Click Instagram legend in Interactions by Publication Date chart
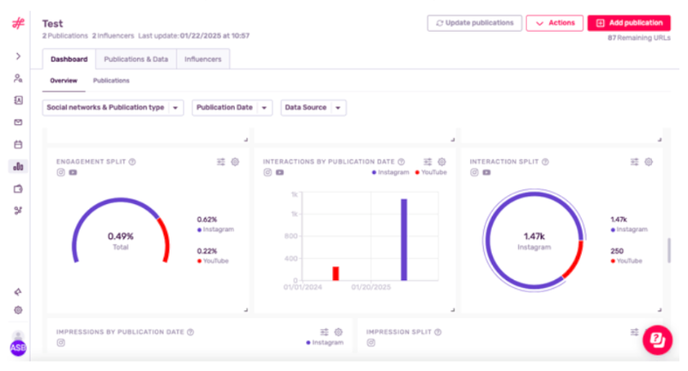This screenshot has width=688, height=371. 391,172
